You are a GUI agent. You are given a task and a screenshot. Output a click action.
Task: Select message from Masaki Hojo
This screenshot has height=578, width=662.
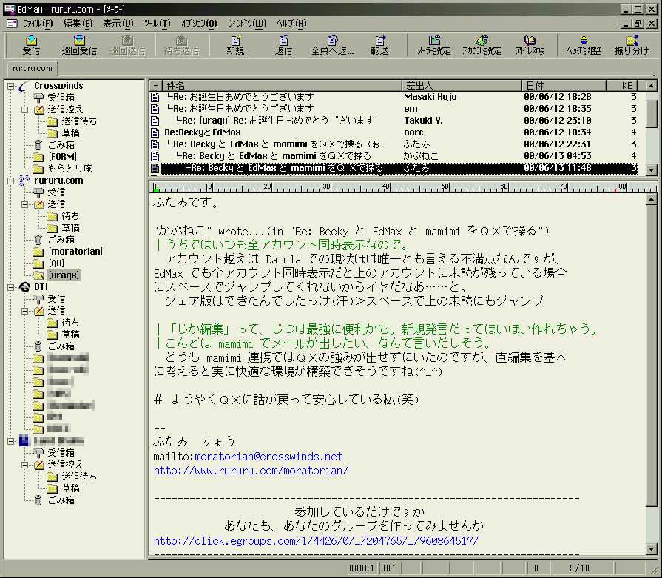point(394,97)
